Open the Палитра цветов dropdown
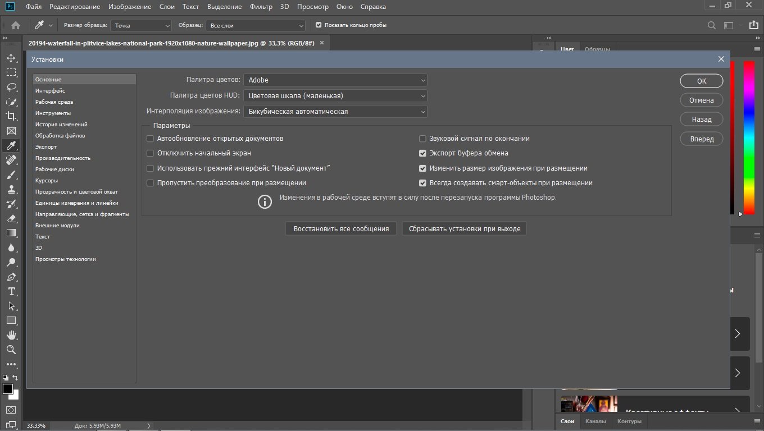This screenshot has height=431, width=764. click(x=335, y=80)
